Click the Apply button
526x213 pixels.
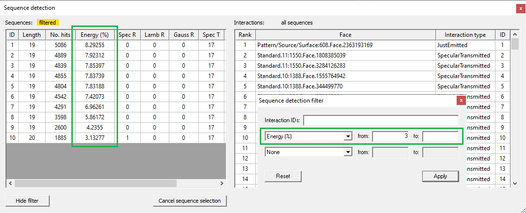coord(440,176)
